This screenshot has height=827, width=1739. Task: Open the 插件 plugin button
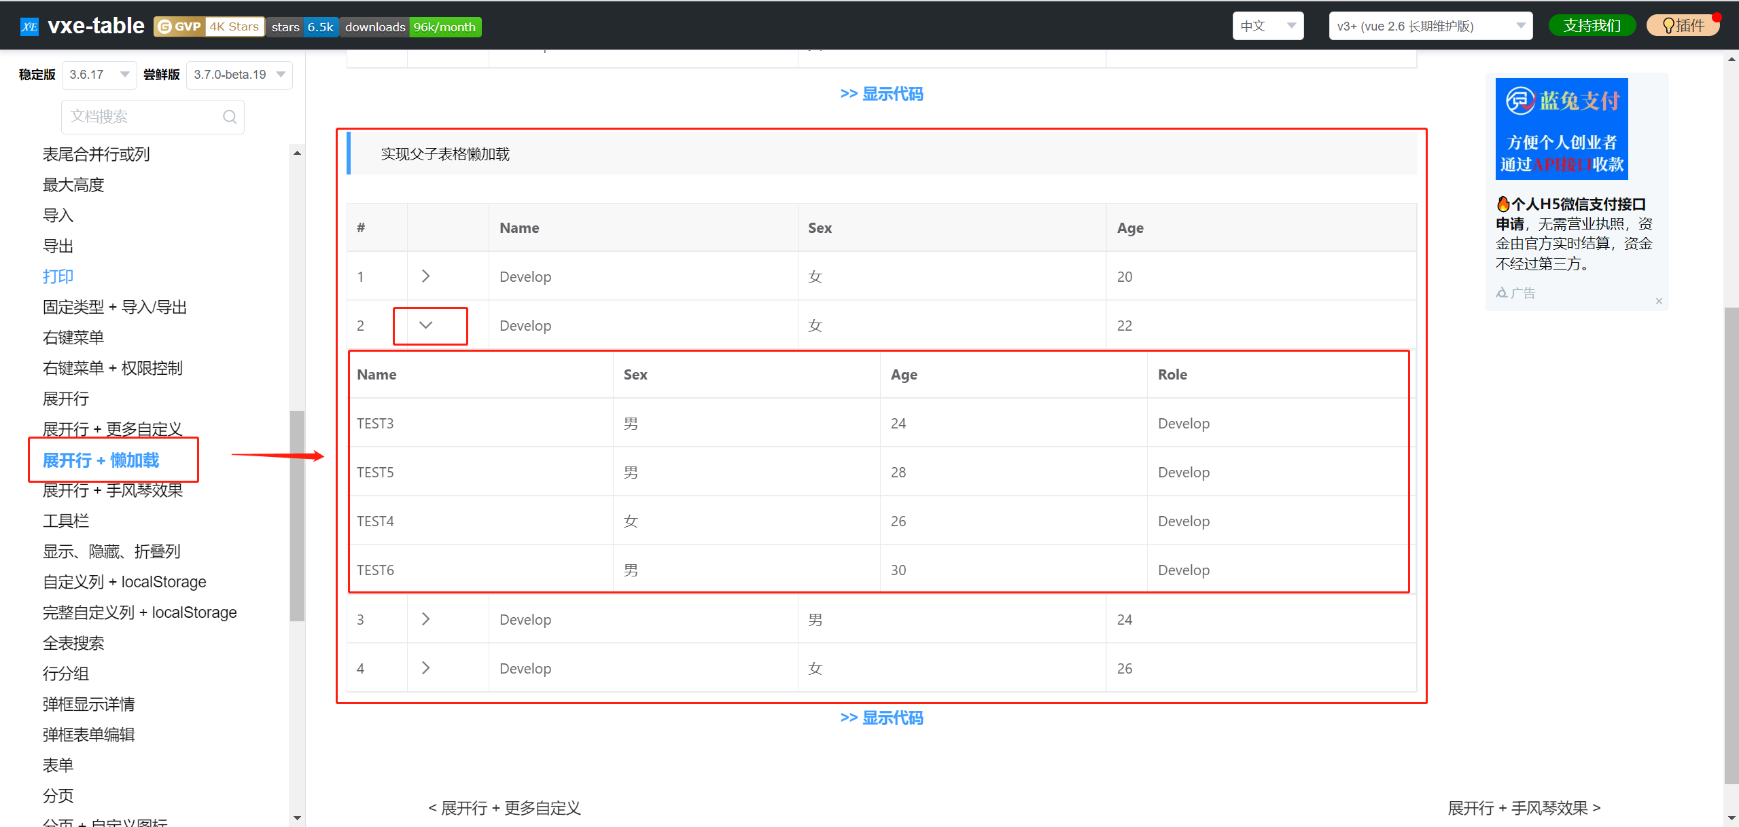coord(1683,26)
